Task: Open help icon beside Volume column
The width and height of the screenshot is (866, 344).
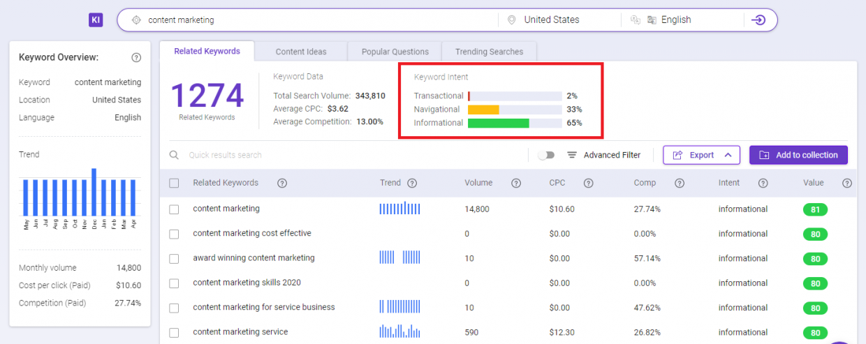Action: pyautogui.click(x=516, y=184)
